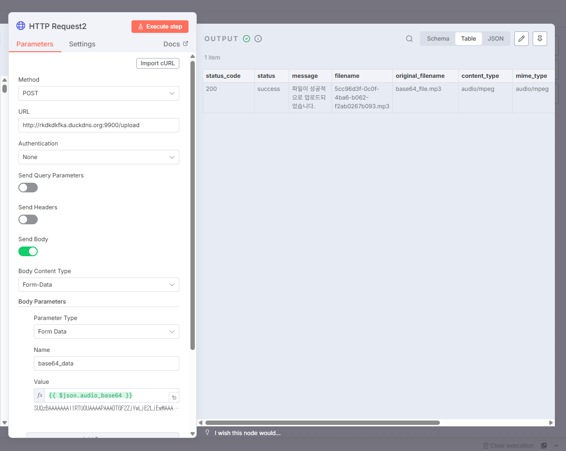Click the Import cURL button
566x451 pixels.
[x=158, y=63]
